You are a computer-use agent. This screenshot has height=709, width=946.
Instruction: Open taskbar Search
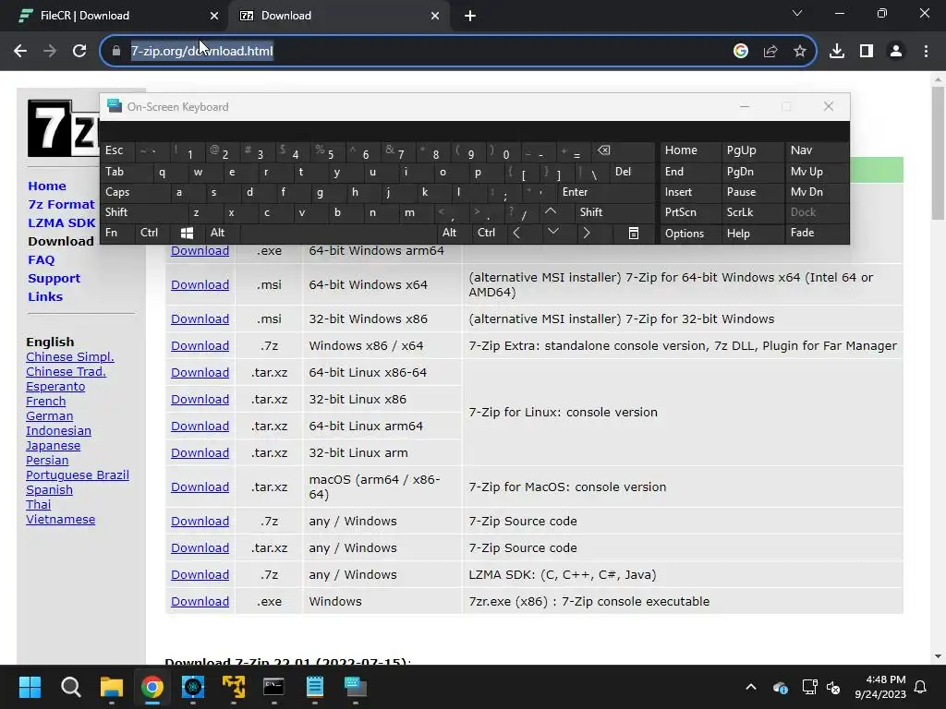[x=70, y=687]
